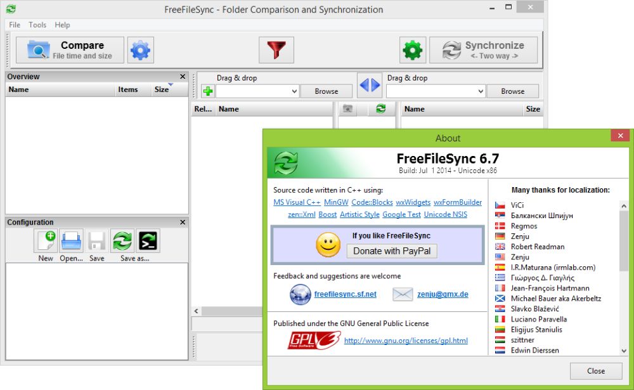The width and height of the screenshot is (634, 390).
Task: Click the blue comparison settings gear
Action: (x=140, y=50)
